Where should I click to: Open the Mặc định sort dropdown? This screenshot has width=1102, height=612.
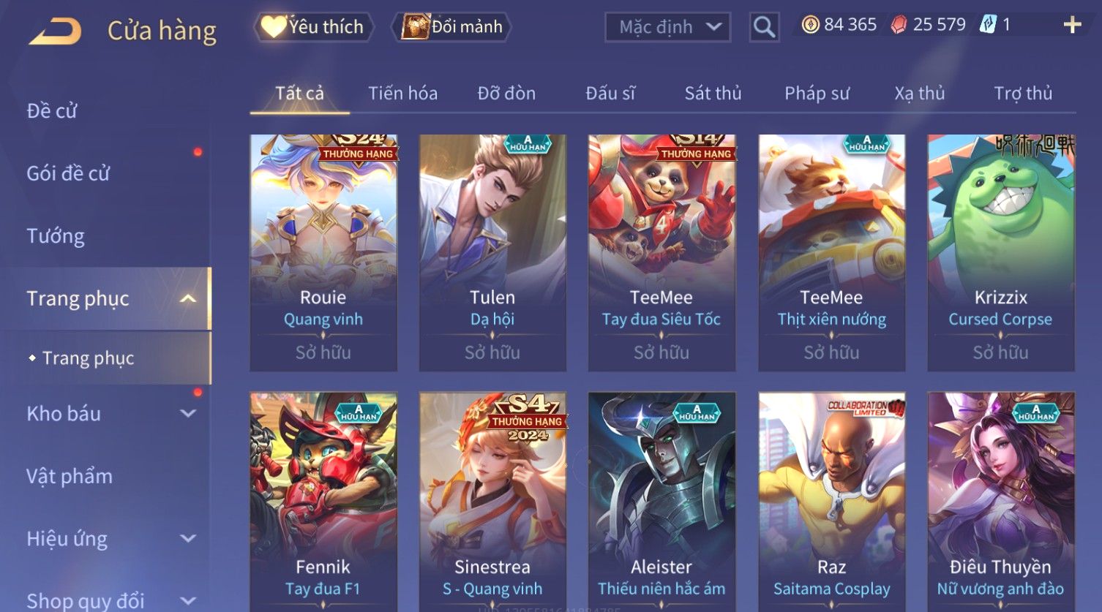(x=667, y=27)
